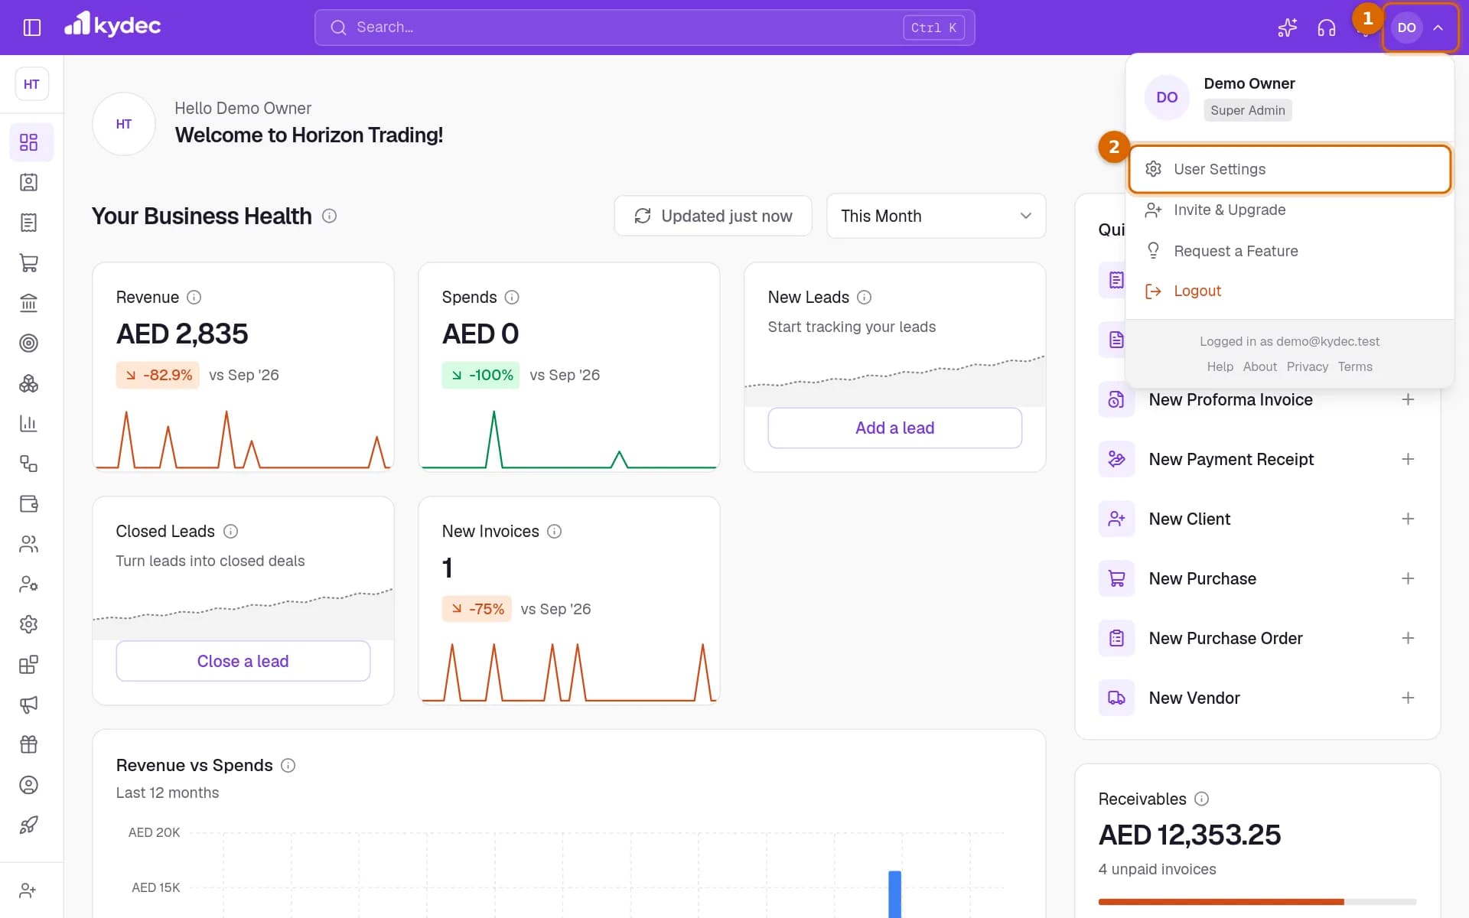Select User Settings menu item

(1289, 169)
